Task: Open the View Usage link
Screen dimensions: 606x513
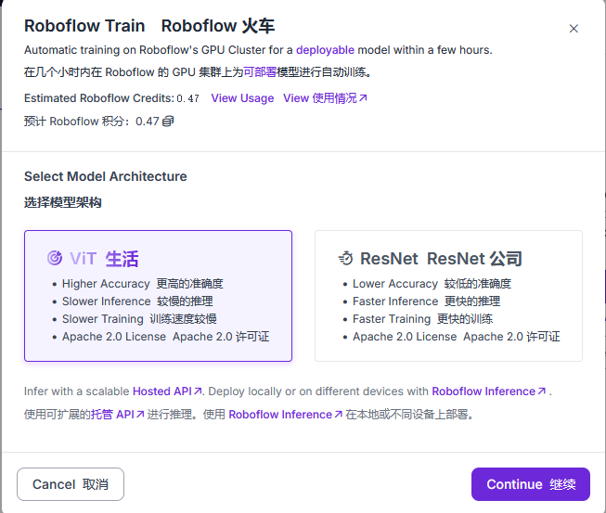Action: point(242,98)
